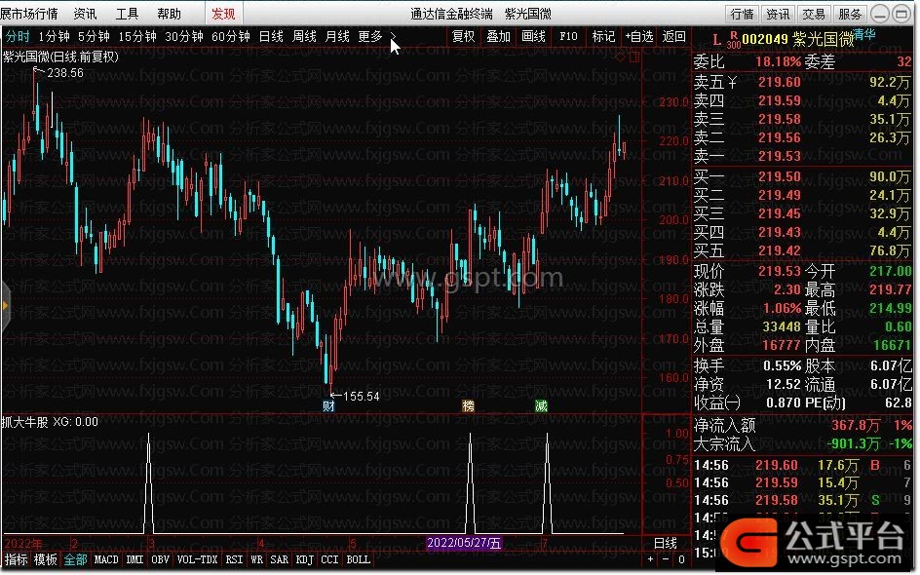This screenshot has width=920, height=575.
Task: Switch to 5分钟 period
Action: pos(94,36)
